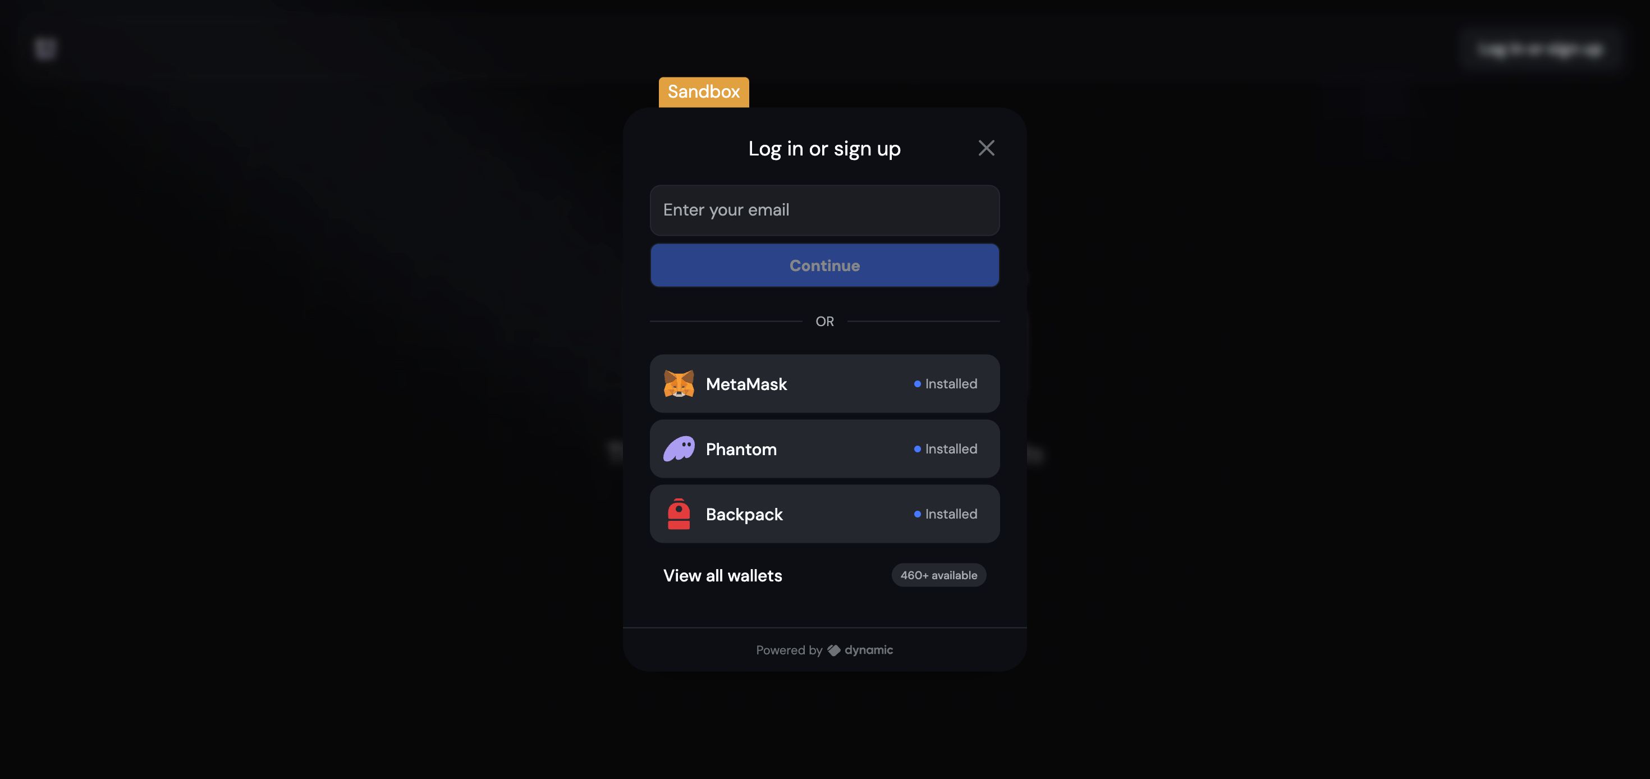Click Log in or sign up title
Image resolution: width=1650 pixels, height=779 pixels.
coord(825,148)
